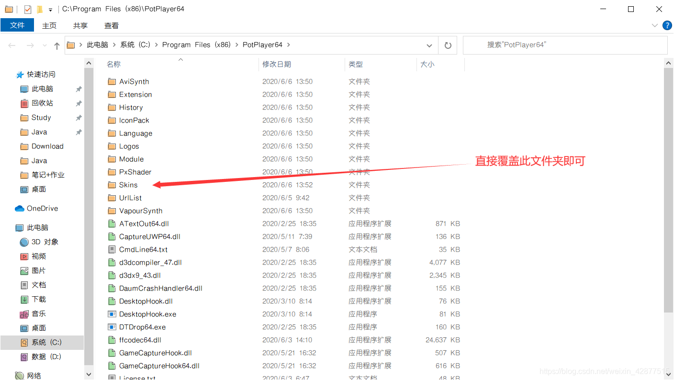Select the ATextOut64.dll file icon

coord(112,224)
